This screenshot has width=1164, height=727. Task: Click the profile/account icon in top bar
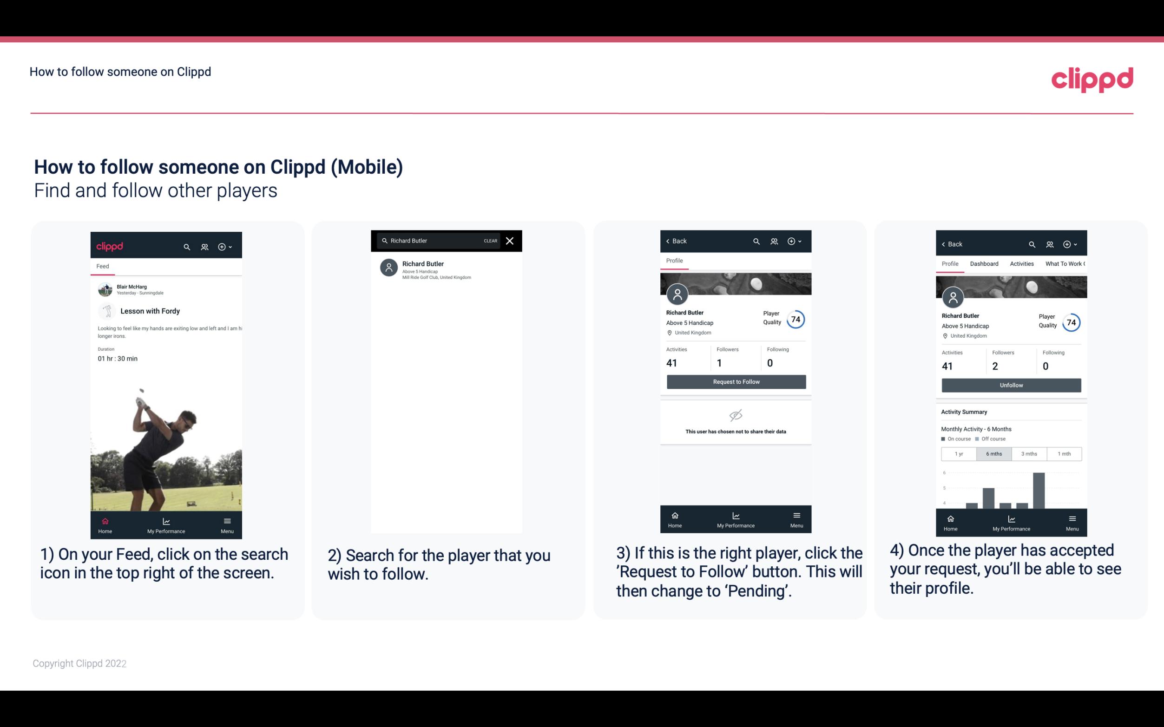point(204,246)
